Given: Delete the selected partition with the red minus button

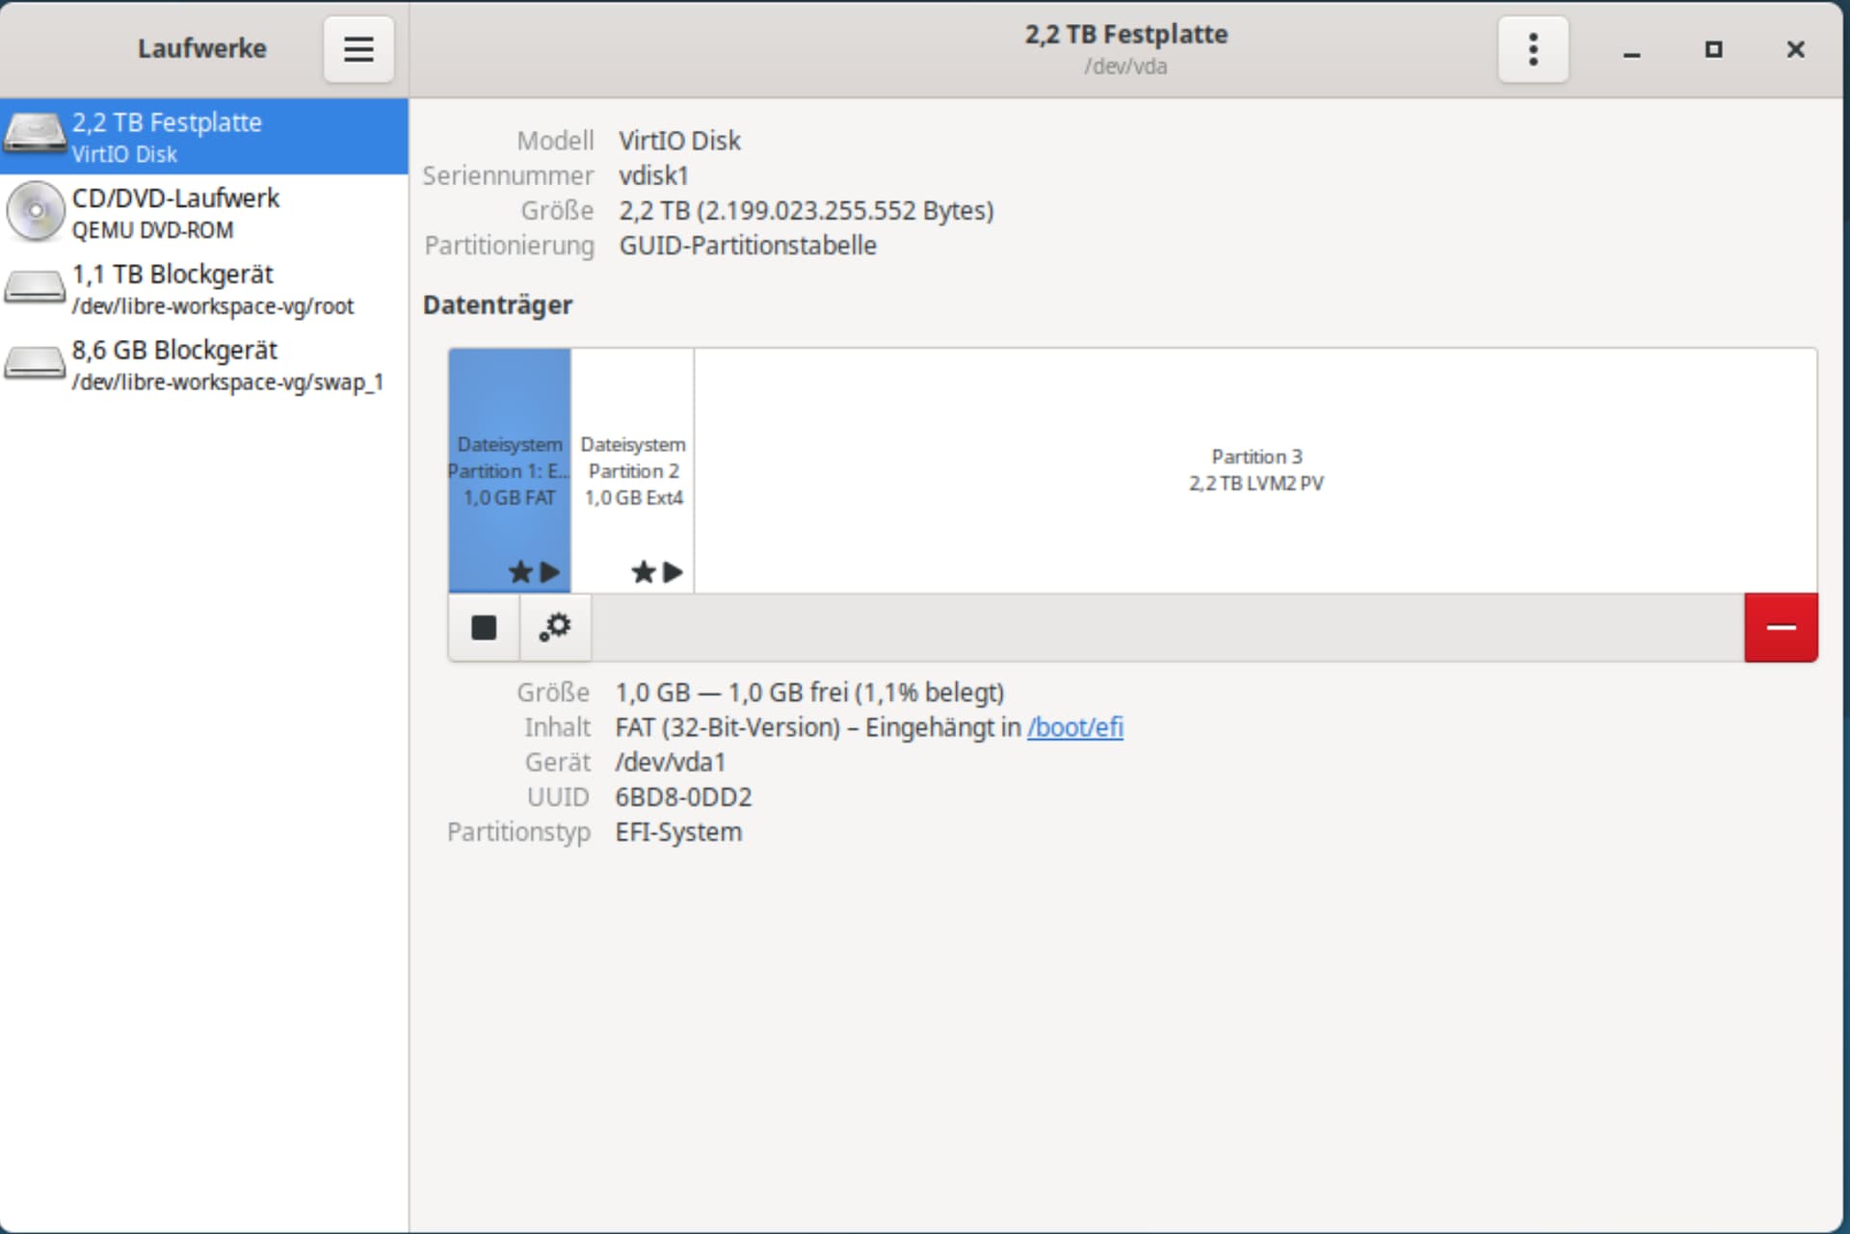Looking at the screenshot, I should coord(1780,628).
